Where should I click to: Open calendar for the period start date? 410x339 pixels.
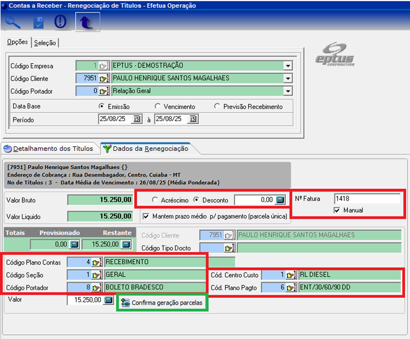137,119
